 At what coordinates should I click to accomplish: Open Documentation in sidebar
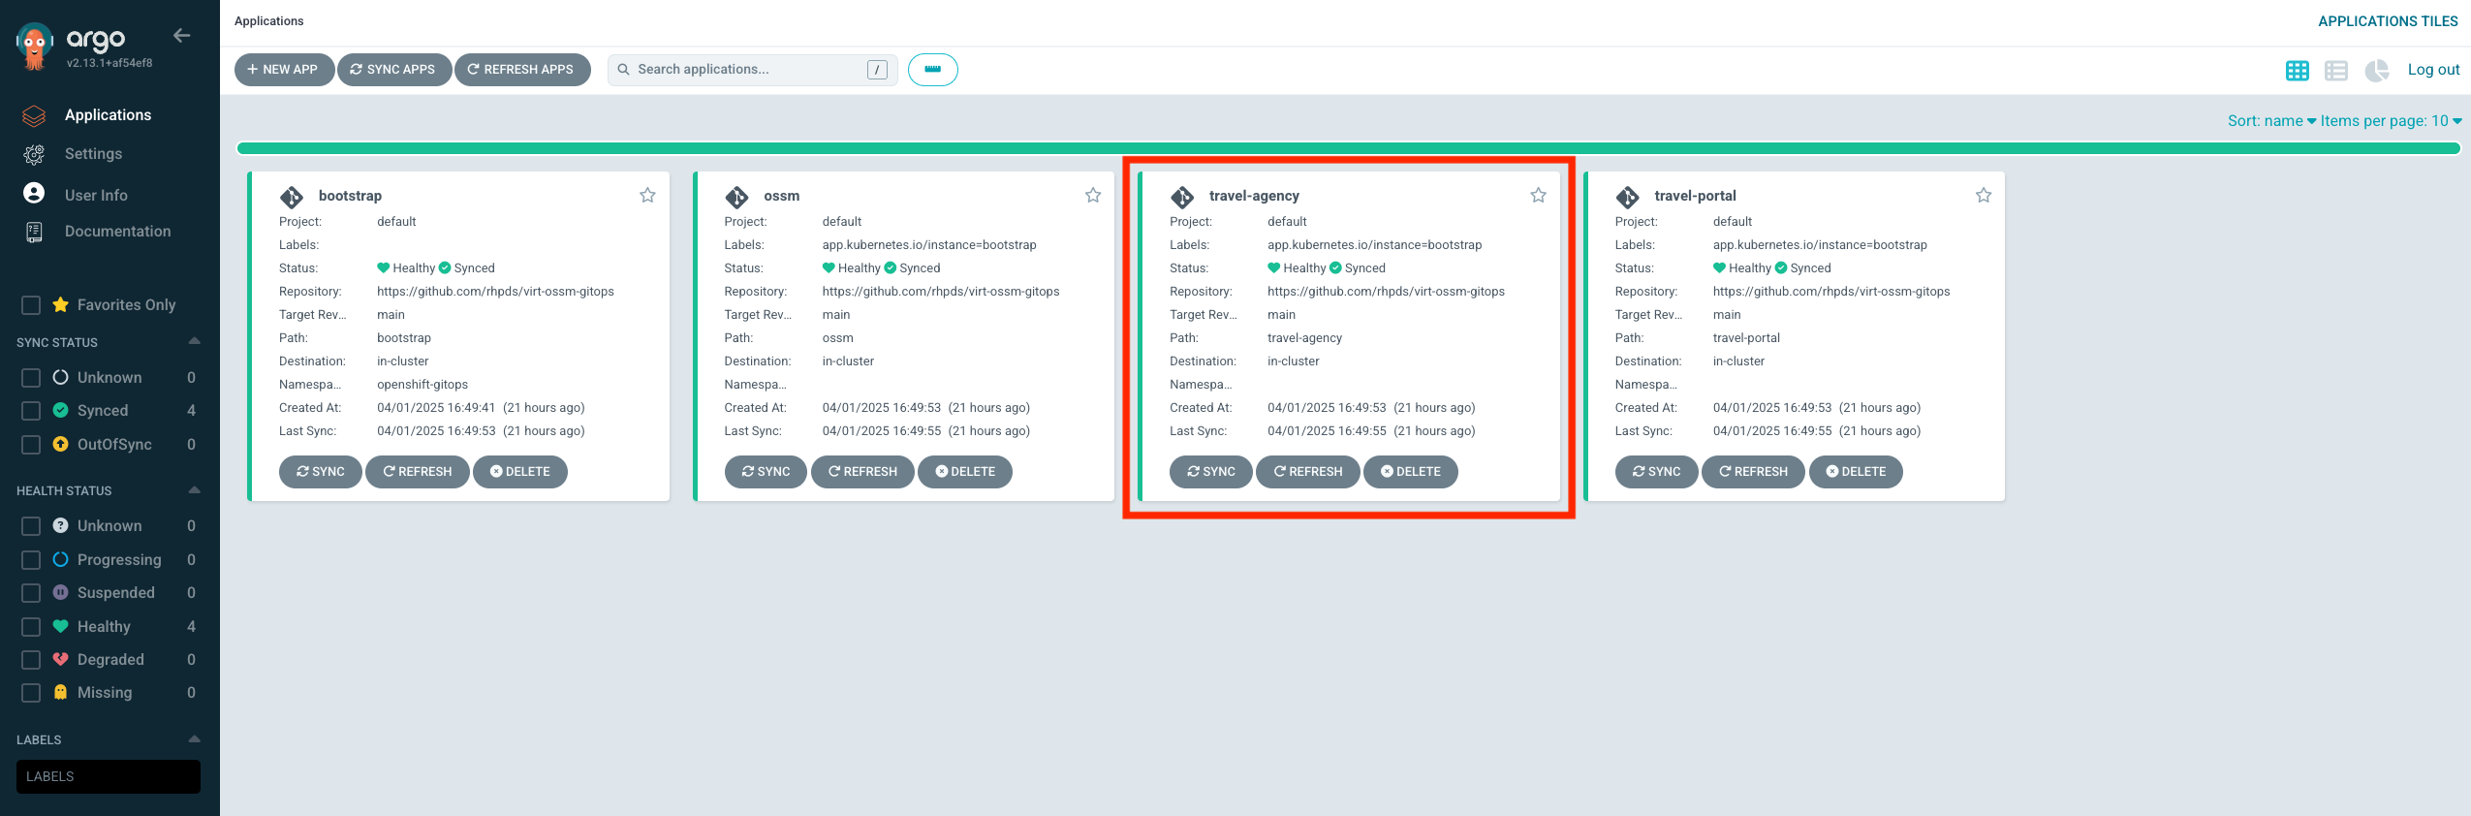pyautogui.click(x=117, y=232)
